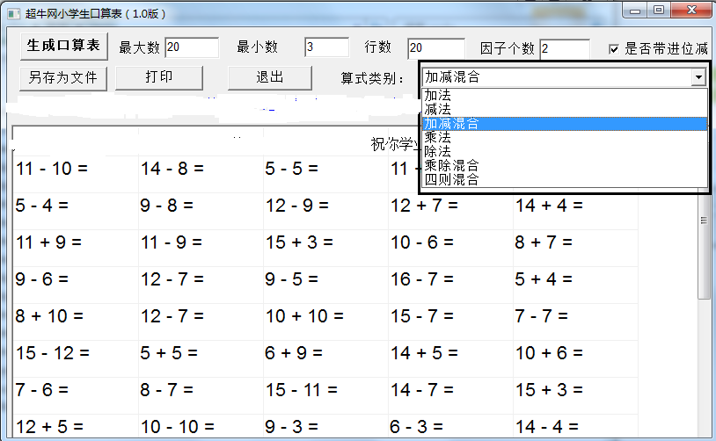Choose the highlighted 加减混合 option
This screenshot has width=716, height=441.
coord(565,124)
